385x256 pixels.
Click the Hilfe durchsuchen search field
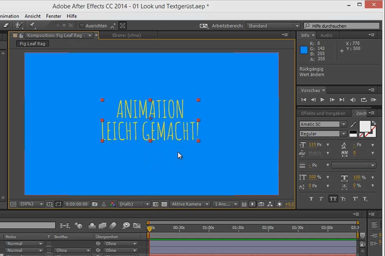[341, 26]
